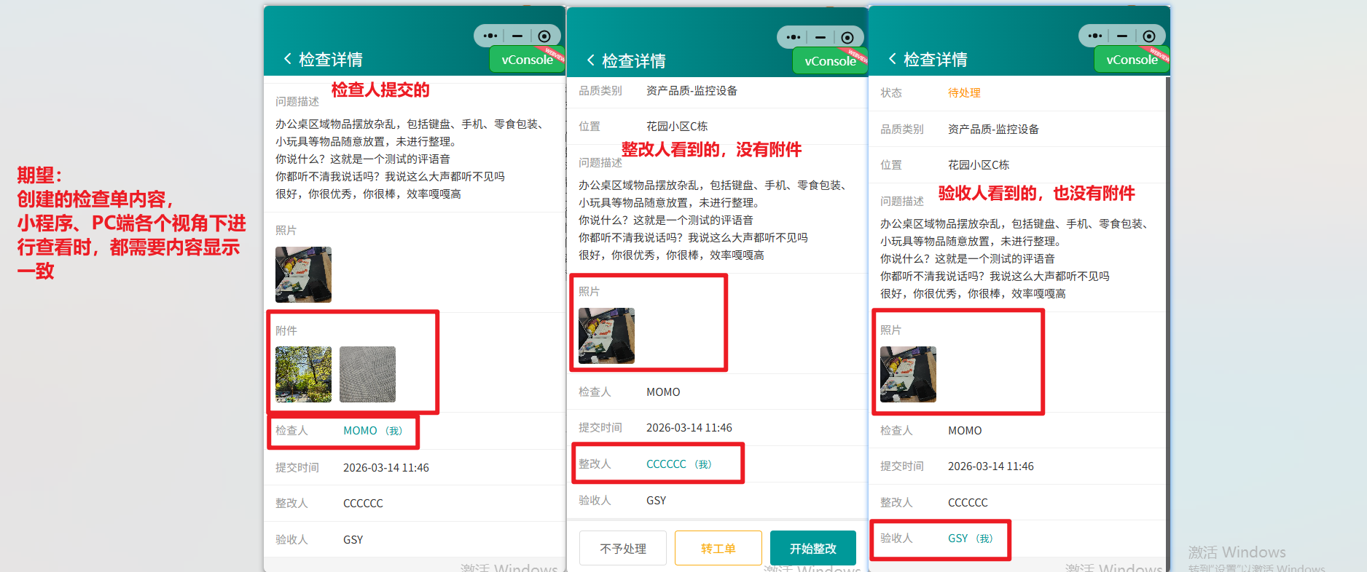
Task: Click 资产品质-监控设备 in right panel
Action: coord(993,130)
